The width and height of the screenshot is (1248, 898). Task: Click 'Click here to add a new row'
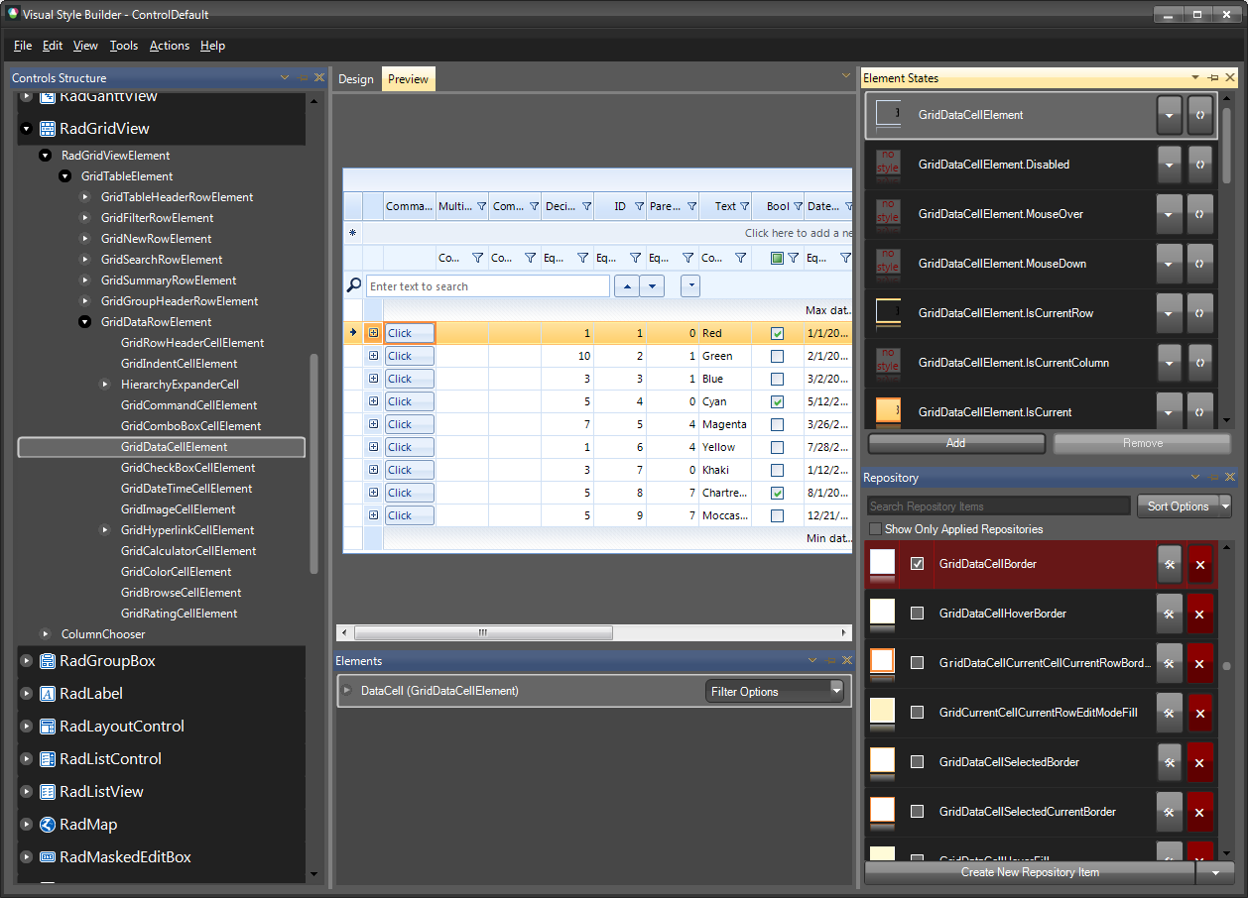click(799, 233)
